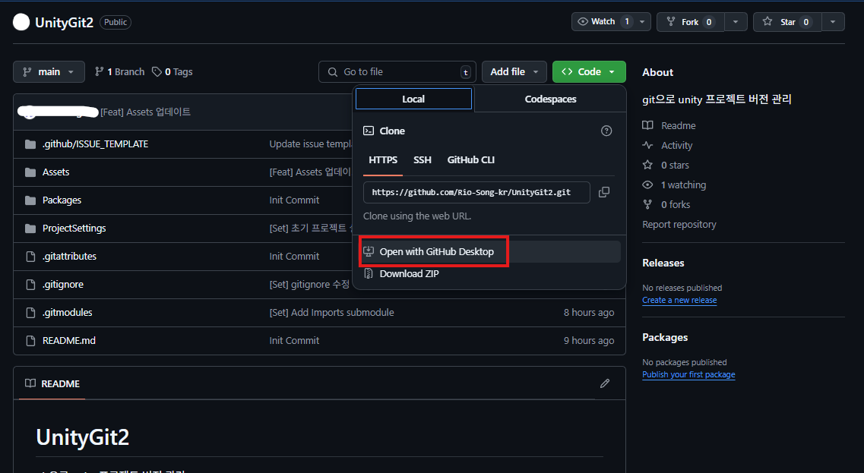Open the Packages folder name
The image size is (864, 473).
[62, 200]
